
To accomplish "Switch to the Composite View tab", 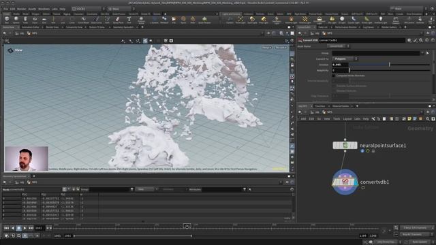I will pyautogui.click(x=74, y=27).
